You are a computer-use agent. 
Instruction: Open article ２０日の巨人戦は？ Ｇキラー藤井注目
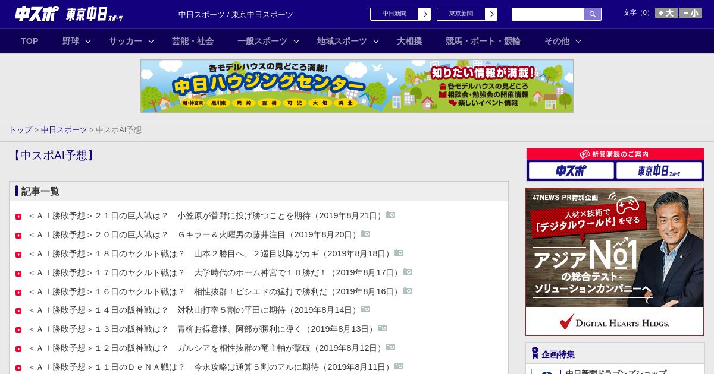click(x=193, y=234)
